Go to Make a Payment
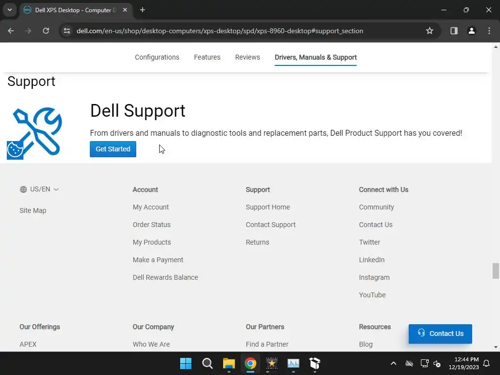This screenshot has width=500, height=375. tap(158, 260)
